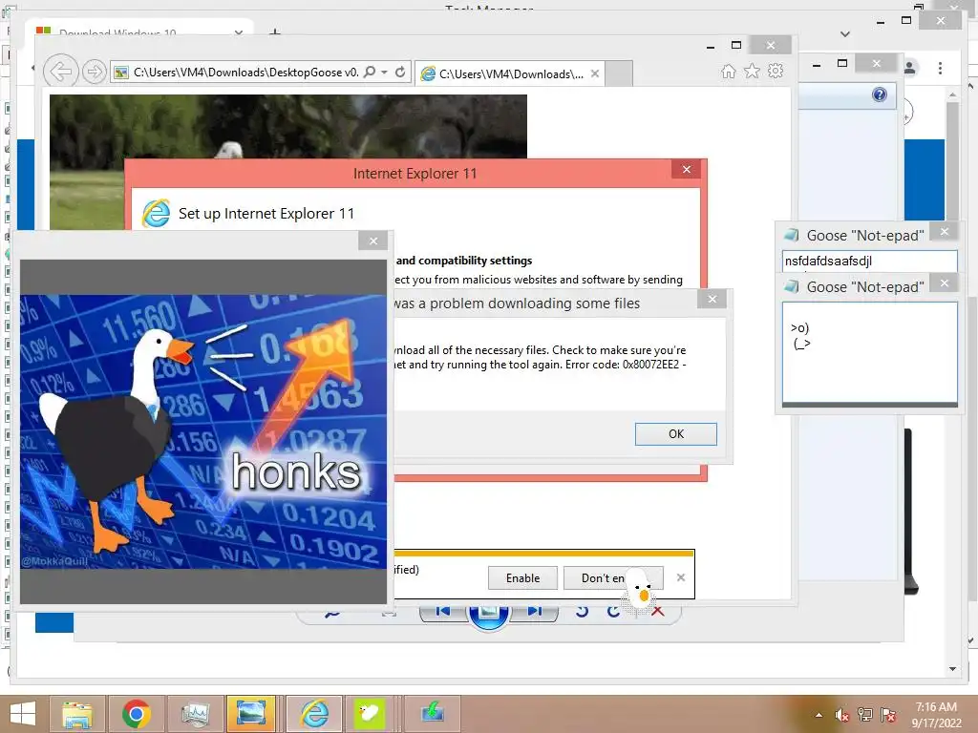Click the Forward arrow in Internet Explorer

coord(94,73)
